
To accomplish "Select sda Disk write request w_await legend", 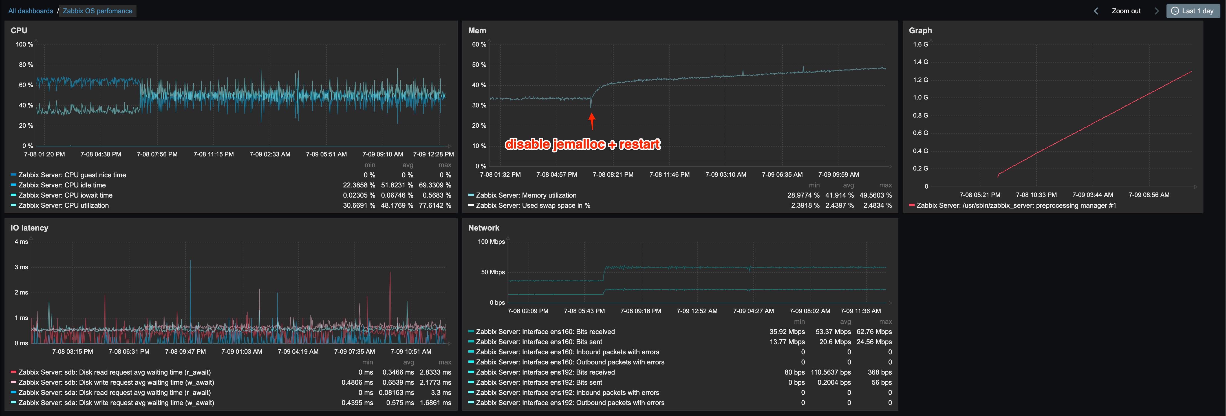I will click(116, 403).
